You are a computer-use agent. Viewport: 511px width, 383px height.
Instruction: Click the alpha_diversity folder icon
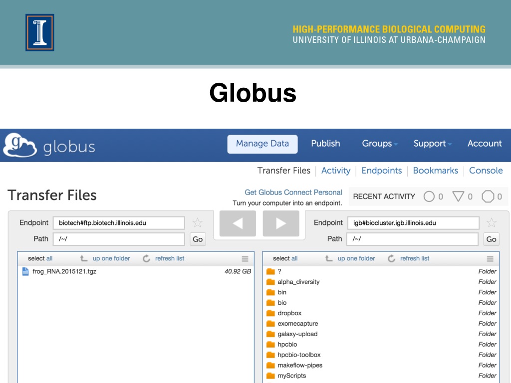(270, 282)
